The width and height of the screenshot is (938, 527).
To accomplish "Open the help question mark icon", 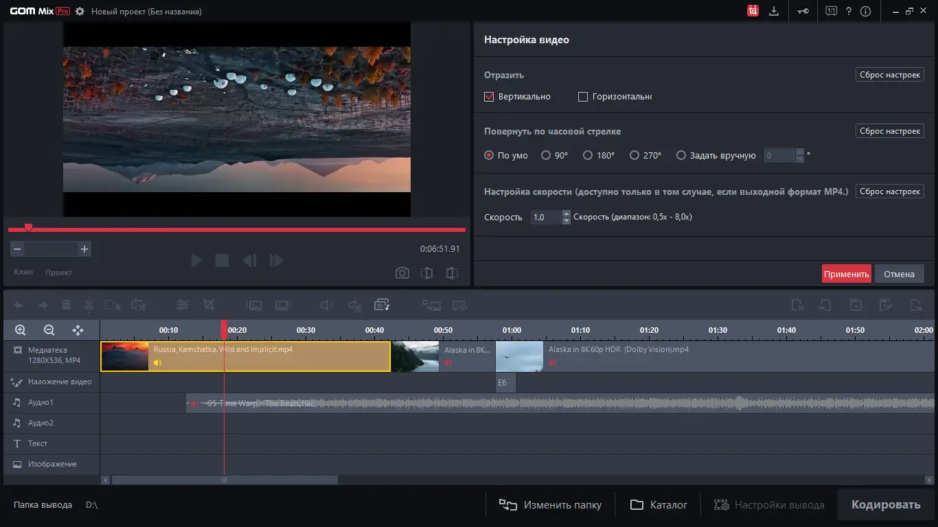I will (849, 11).
